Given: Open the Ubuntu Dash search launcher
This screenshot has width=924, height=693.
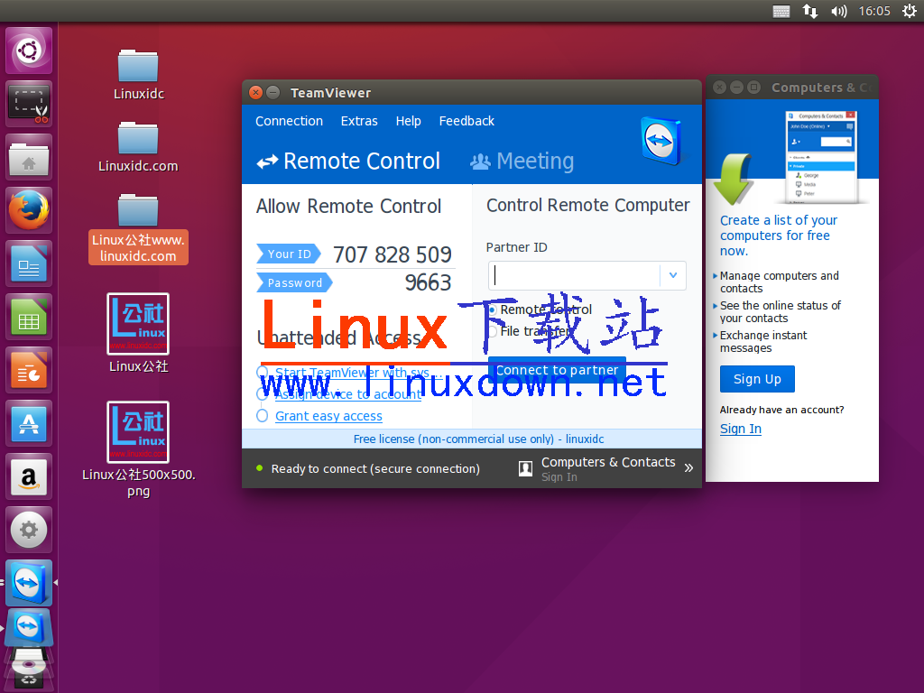Looking at the screenshot, I should coord(29,51).
